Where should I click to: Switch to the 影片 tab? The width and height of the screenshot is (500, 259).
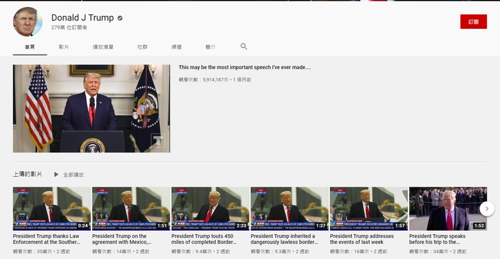[64, 47]
